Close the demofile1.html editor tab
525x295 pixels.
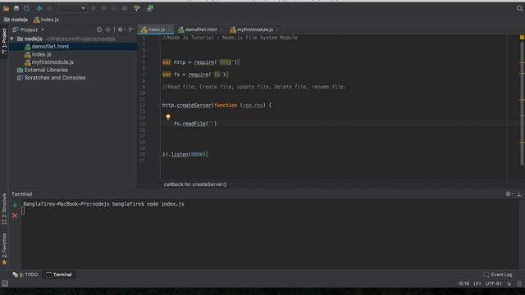[221, 29]
